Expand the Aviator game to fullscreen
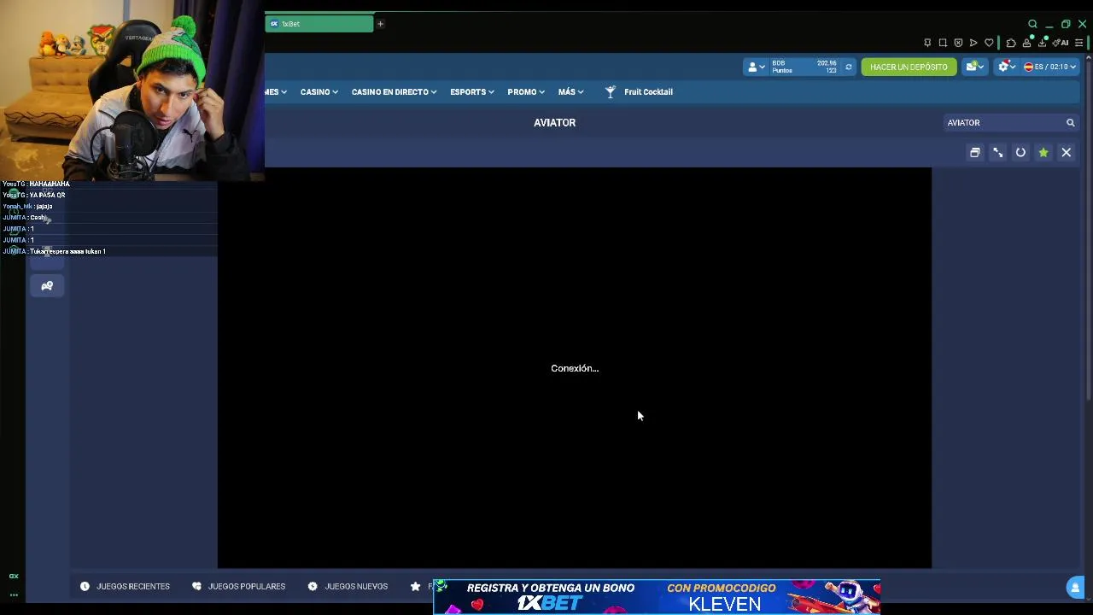Image resolution: width=1093 pixels, height=615 pixels. [997, 152]
